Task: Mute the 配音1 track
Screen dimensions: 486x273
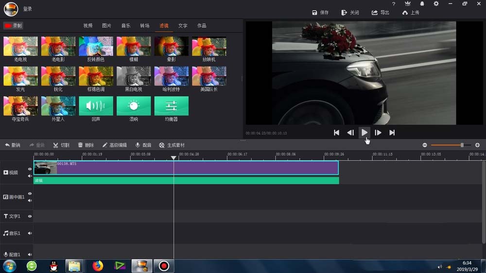Action: 30,255
